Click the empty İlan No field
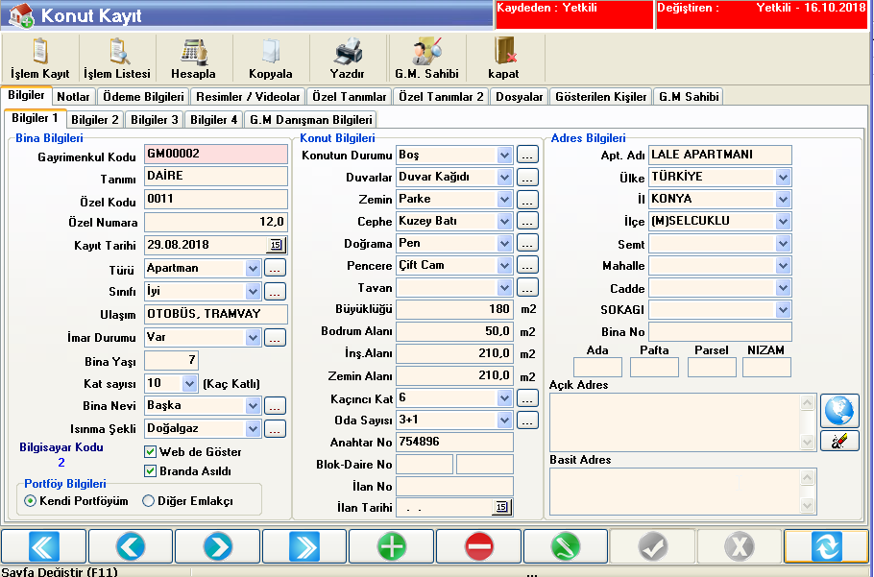The image size is (874, 577). tap(454, 486)
